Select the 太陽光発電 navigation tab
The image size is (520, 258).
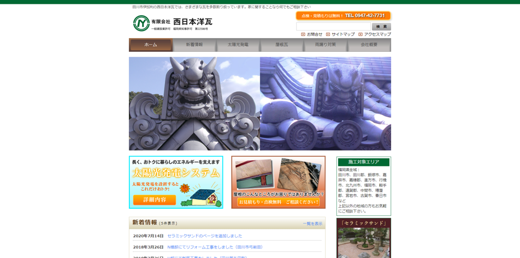238,45
